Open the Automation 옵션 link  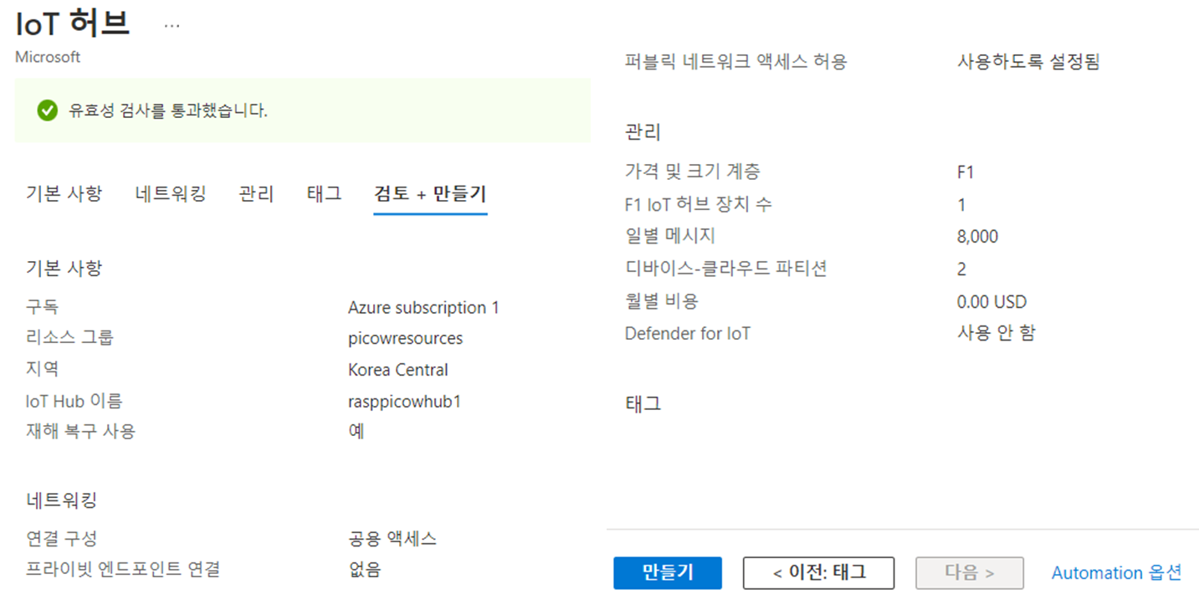click(x=1116, y=573)
